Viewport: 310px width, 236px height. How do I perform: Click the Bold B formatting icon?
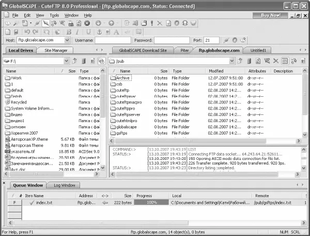[x=69, y=32]
